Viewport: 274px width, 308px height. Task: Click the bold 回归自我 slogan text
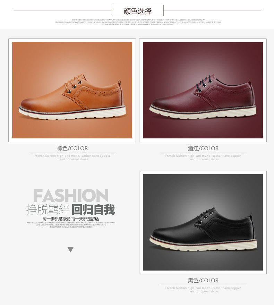coord(93,209)
